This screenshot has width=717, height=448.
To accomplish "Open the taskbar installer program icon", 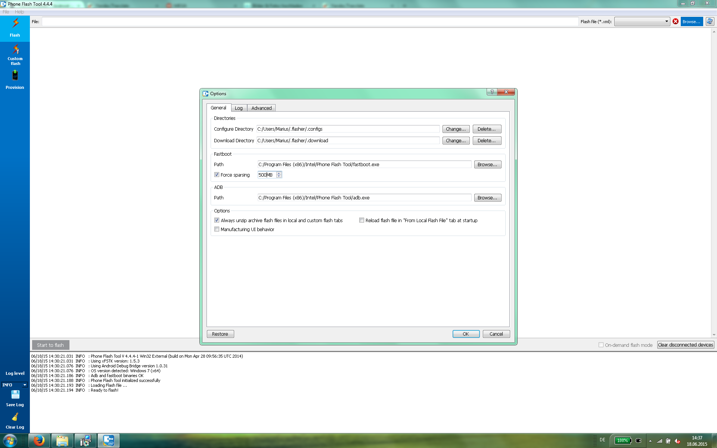I will (x=86, y=441).
